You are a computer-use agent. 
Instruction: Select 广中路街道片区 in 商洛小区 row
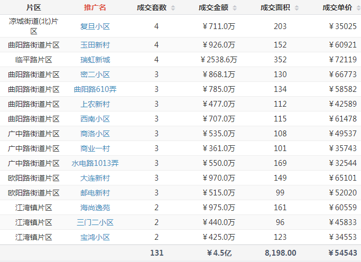point(34,134)
